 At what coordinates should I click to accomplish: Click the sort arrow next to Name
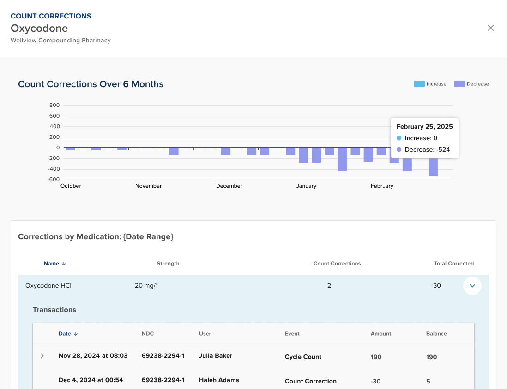coord(64,264)
